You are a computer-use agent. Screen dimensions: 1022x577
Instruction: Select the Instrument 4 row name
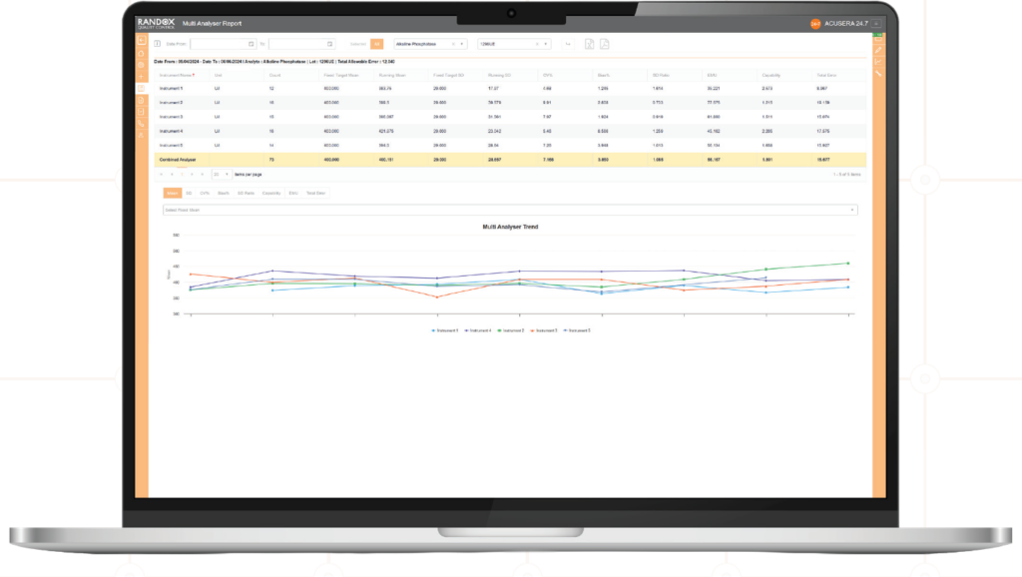172,131
